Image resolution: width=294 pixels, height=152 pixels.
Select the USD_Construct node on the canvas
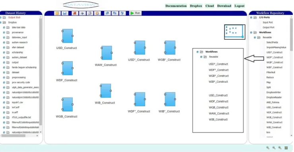(68, 36)
